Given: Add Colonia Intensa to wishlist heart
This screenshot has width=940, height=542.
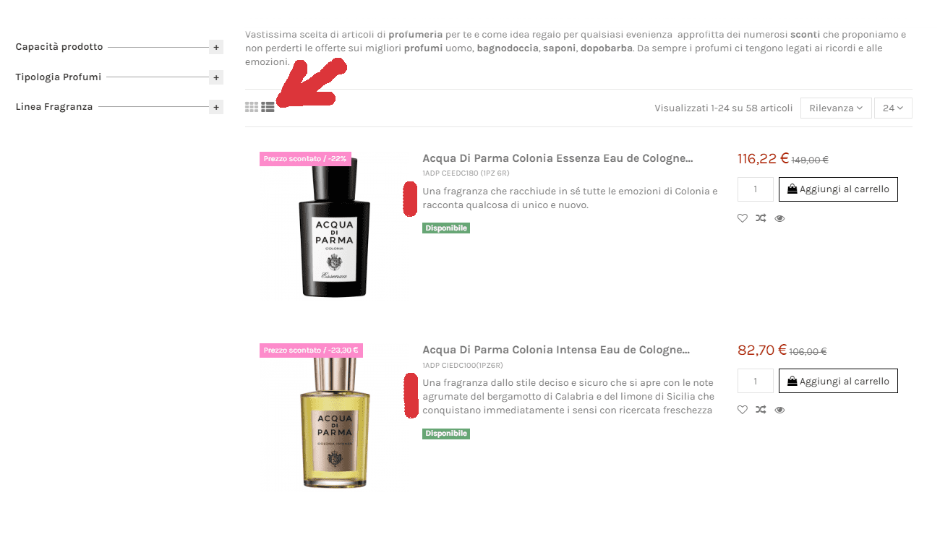Looking at the screenshot, I should [742, 410].
